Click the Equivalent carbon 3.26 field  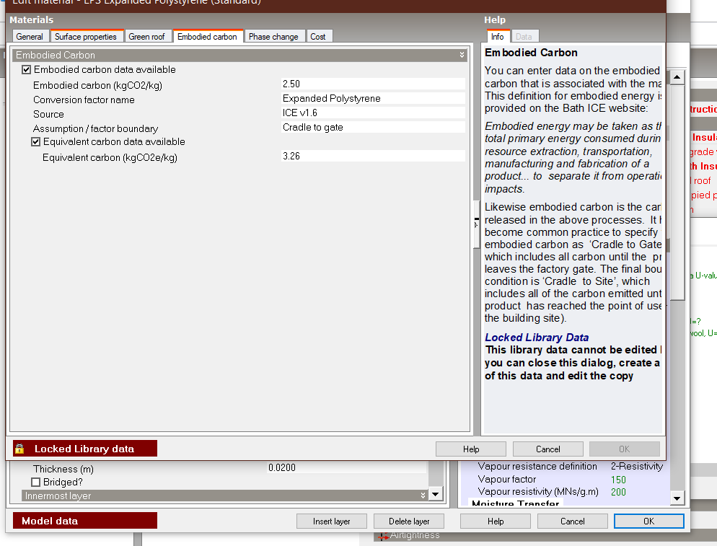(x=373, y=156)
